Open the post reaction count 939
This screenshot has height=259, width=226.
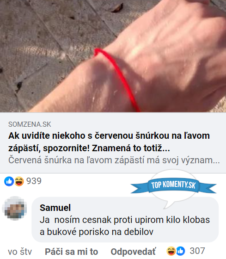(x=34, y=181)
